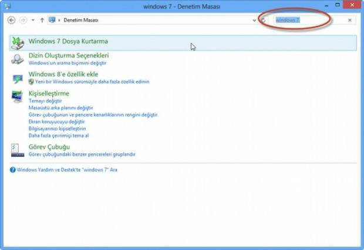Click the Dizin Oluşturma Seçenekleri icon

pos(18,59)
